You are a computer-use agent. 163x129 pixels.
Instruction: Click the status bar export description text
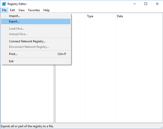coord(27,126)
